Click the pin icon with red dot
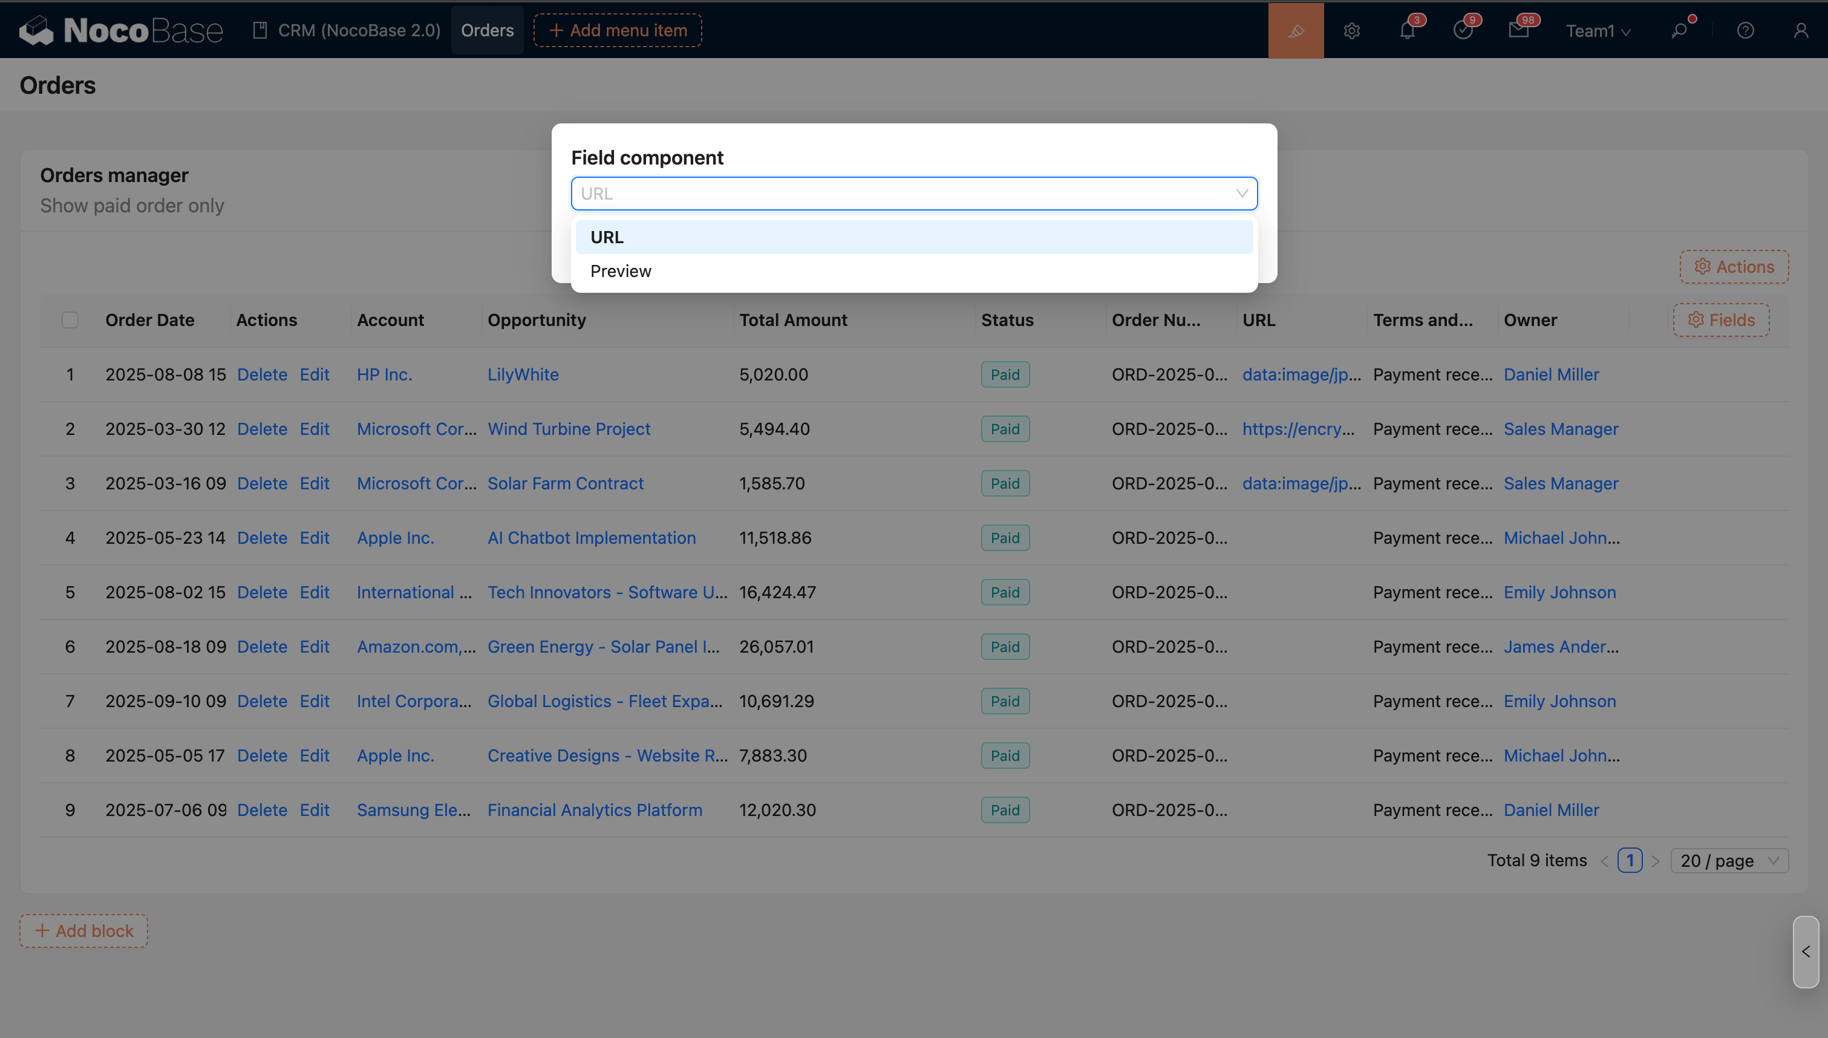The width and height of the screenshot is (1828, 1038). [1680, 31]
